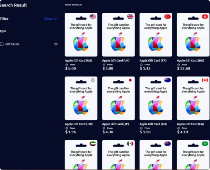
Task: Select the Apple Gift Card (UK) title
Action: (x=116, y=60)
